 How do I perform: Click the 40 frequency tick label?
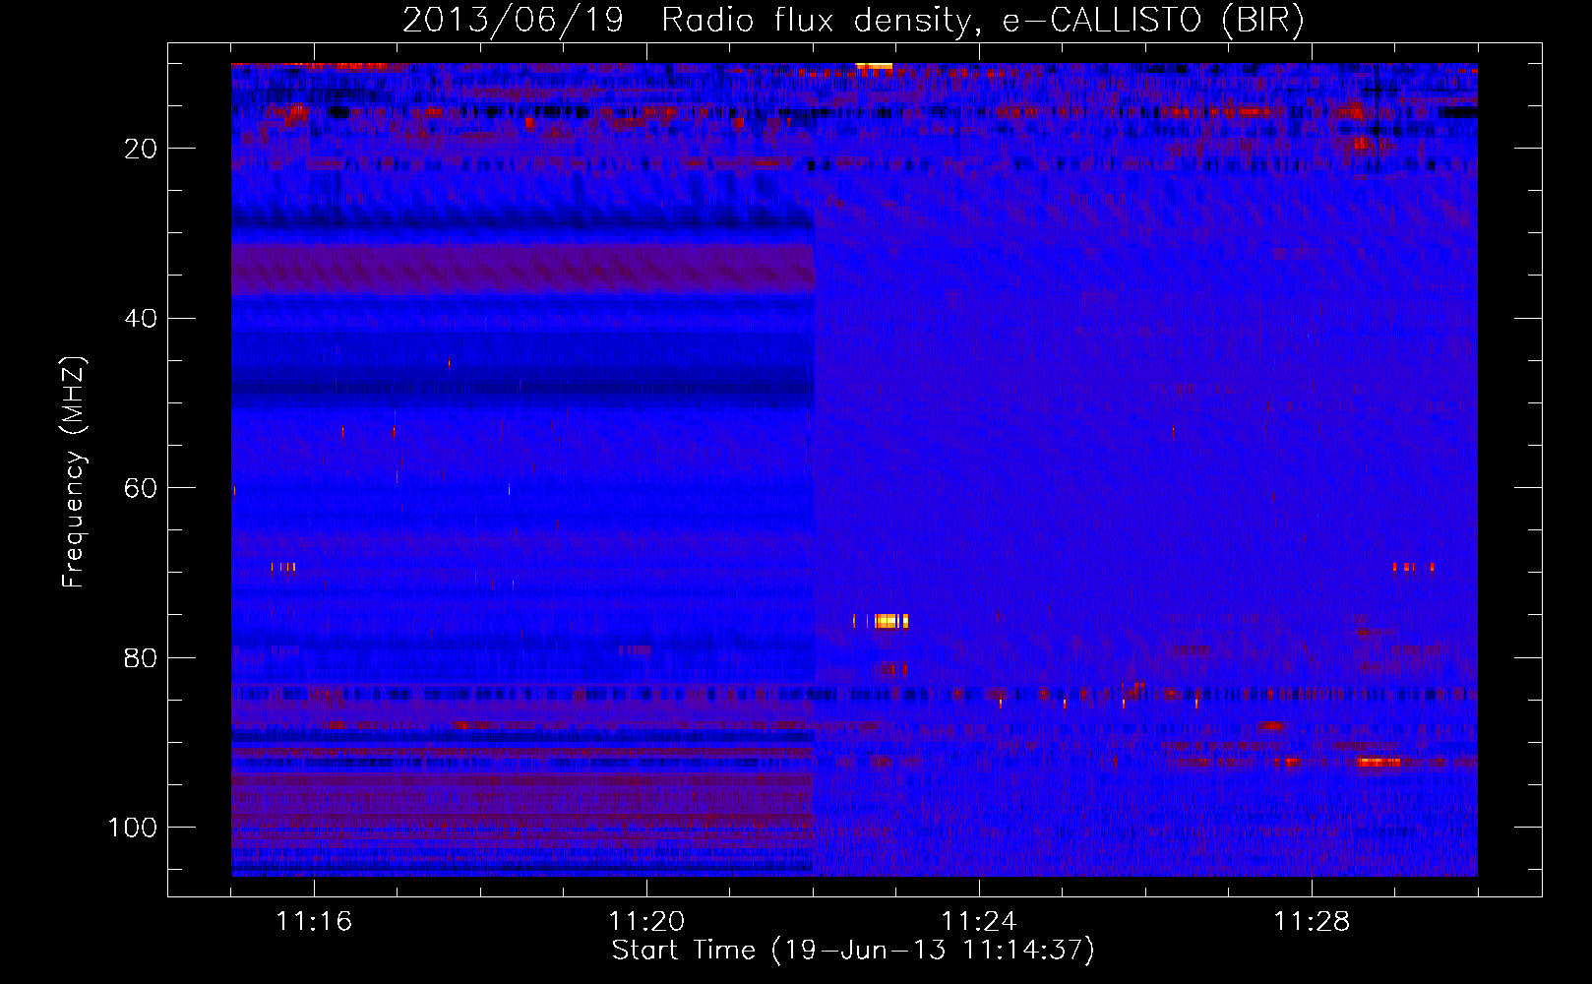(142, 319)
